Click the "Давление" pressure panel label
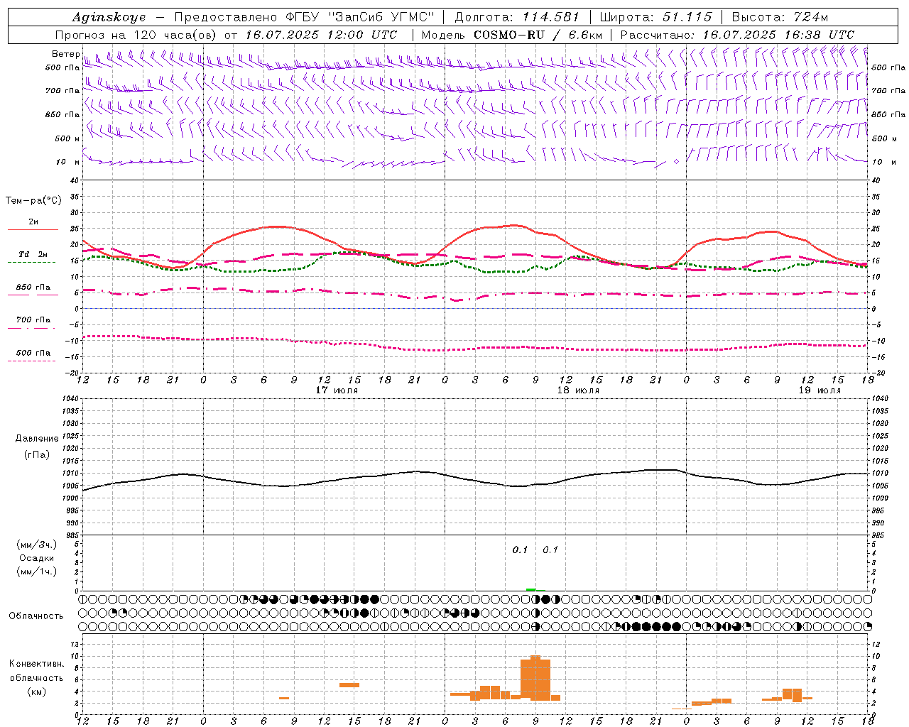Image resolution: width=909 pixels, height=727 pixels. click(x=37, y=439)
